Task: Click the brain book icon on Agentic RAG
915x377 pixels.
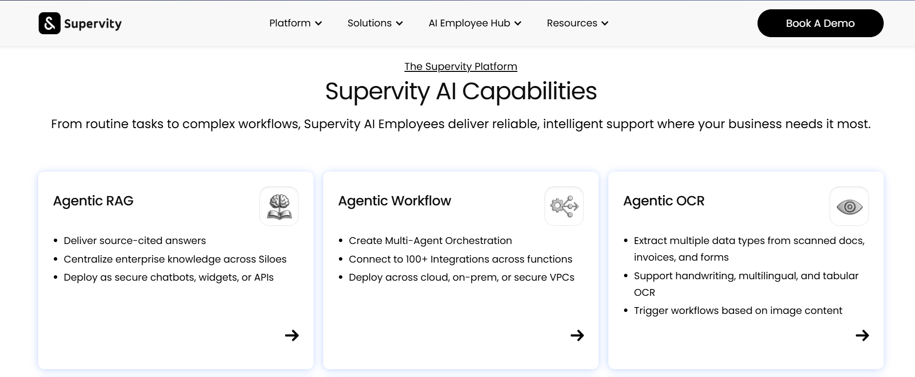Action: 279,206
